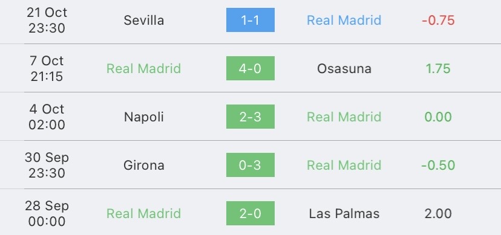This screenshot has height=235, width=501.
Task: Select the Osasuna team name
Action: (x=344, y=68)
